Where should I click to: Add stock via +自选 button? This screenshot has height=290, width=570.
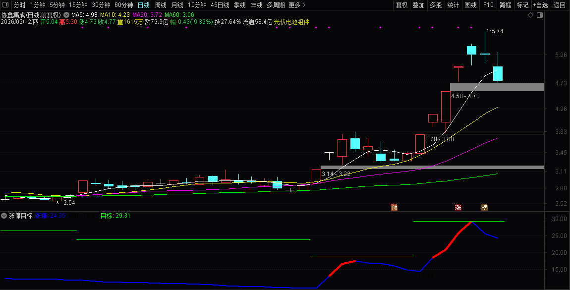[x=540, y=5]
